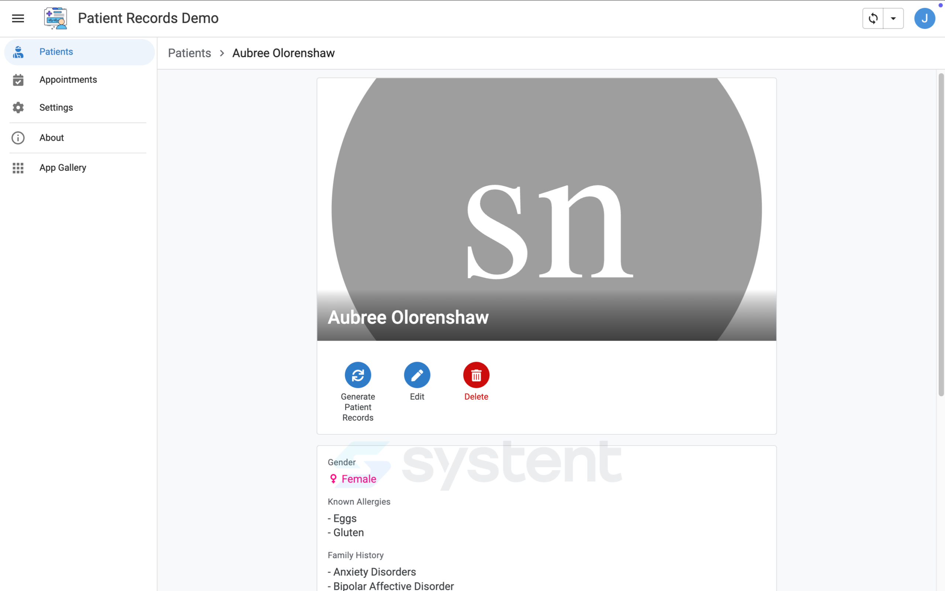The width and height of the screenshot is (945, 591).
Task: Click the Settings gear icon
Action: [x=18, y=107]
